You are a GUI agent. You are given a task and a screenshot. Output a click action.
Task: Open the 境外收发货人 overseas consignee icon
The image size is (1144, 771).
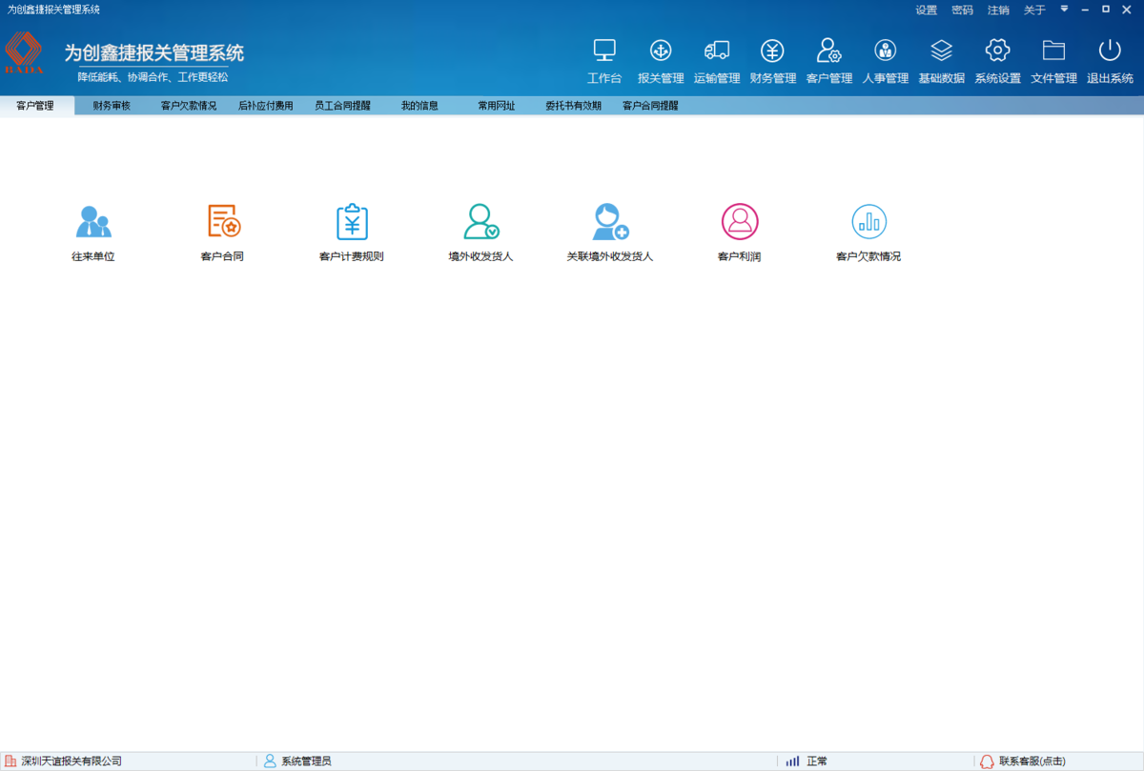(x=480, y=227)
